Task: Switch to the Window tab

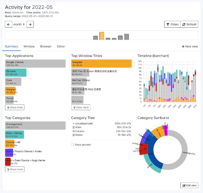Action: click(29, 47)
